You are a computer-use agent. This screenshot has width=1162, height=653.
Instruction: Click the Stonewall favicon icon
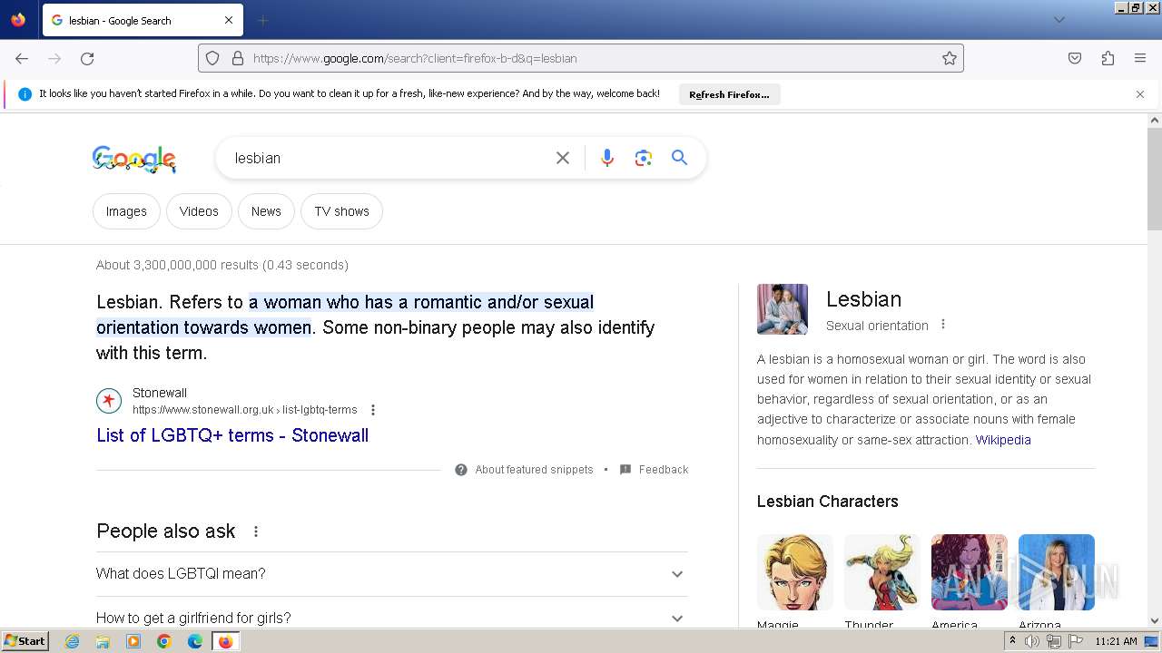pos(109,400)
